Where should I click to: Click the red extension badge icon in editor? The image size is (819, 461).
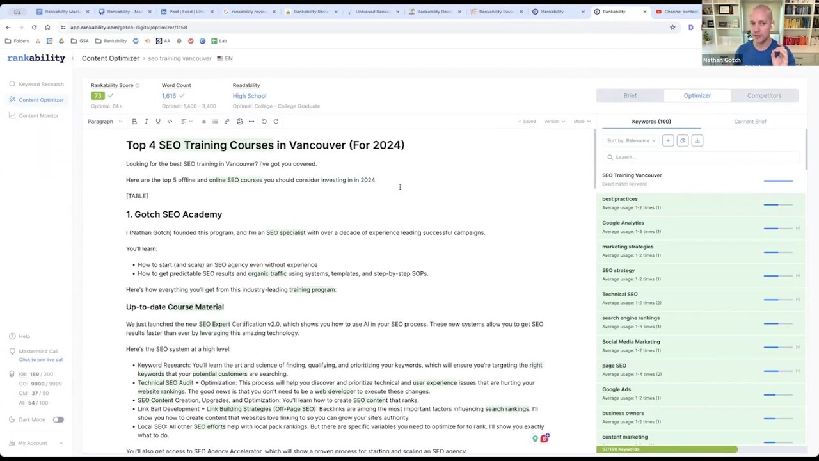[x=545, y=439]
